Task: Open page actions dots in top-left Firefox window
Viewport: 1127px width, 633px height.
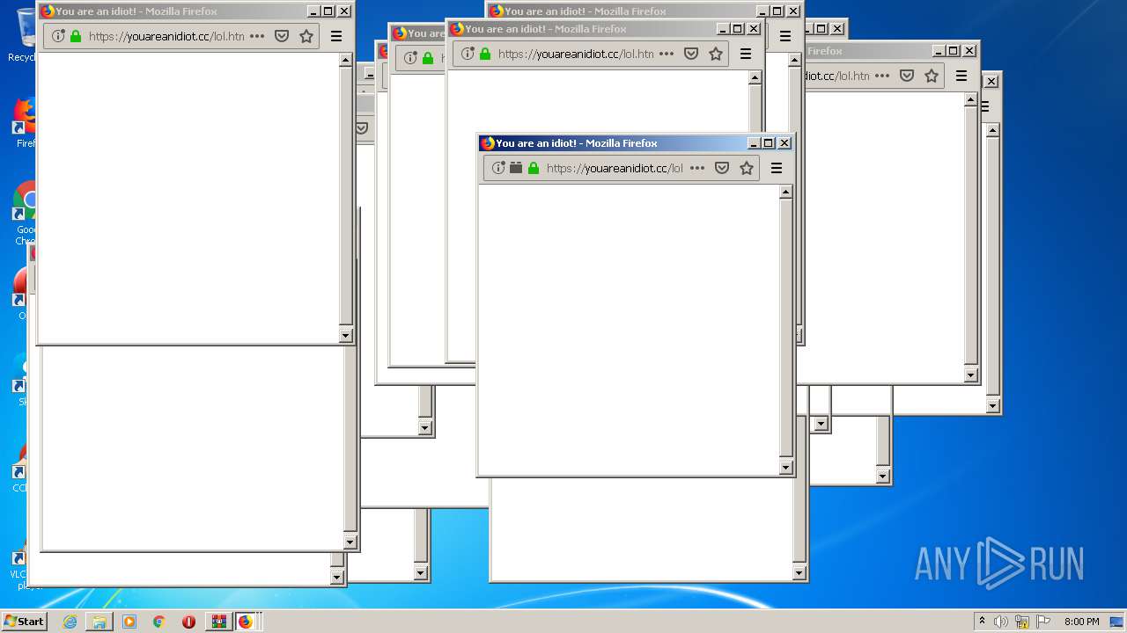Action: pyautogui.click(x=257, y=36)
